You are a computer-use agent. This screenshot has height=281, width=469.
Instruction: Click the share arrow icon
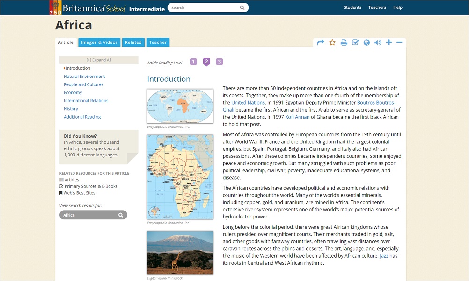[321, 42]
